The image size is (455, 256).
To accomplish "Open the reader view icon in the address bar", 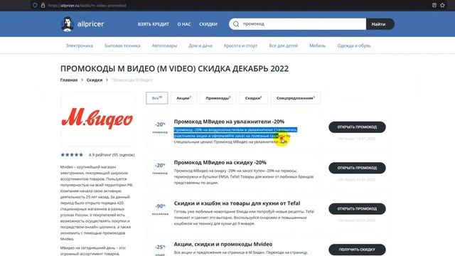I will pyautogui.click(x=434, y=5).
